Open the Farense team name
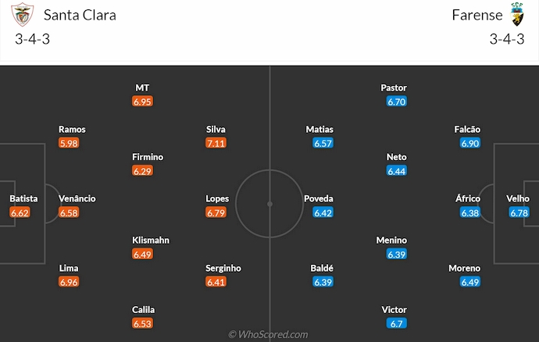The height and width of the screenshot is (342, 539). 476,15
